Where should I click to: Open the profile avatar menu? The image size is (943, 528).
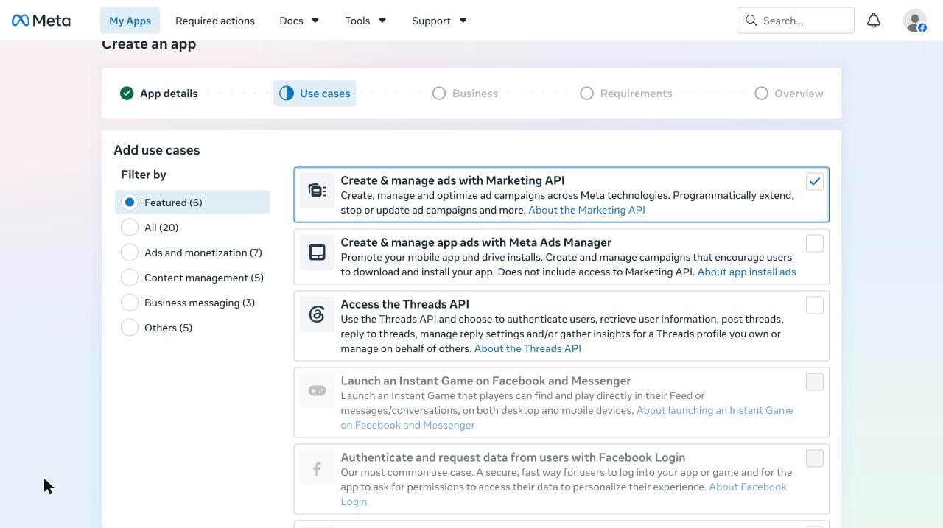tap(915, 21)
